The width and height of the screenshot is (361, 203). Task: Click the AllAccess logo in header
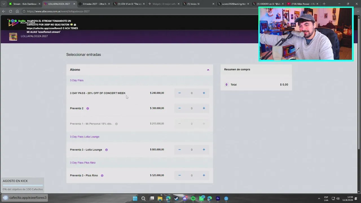pyautogui.click(x=21, y=23)
